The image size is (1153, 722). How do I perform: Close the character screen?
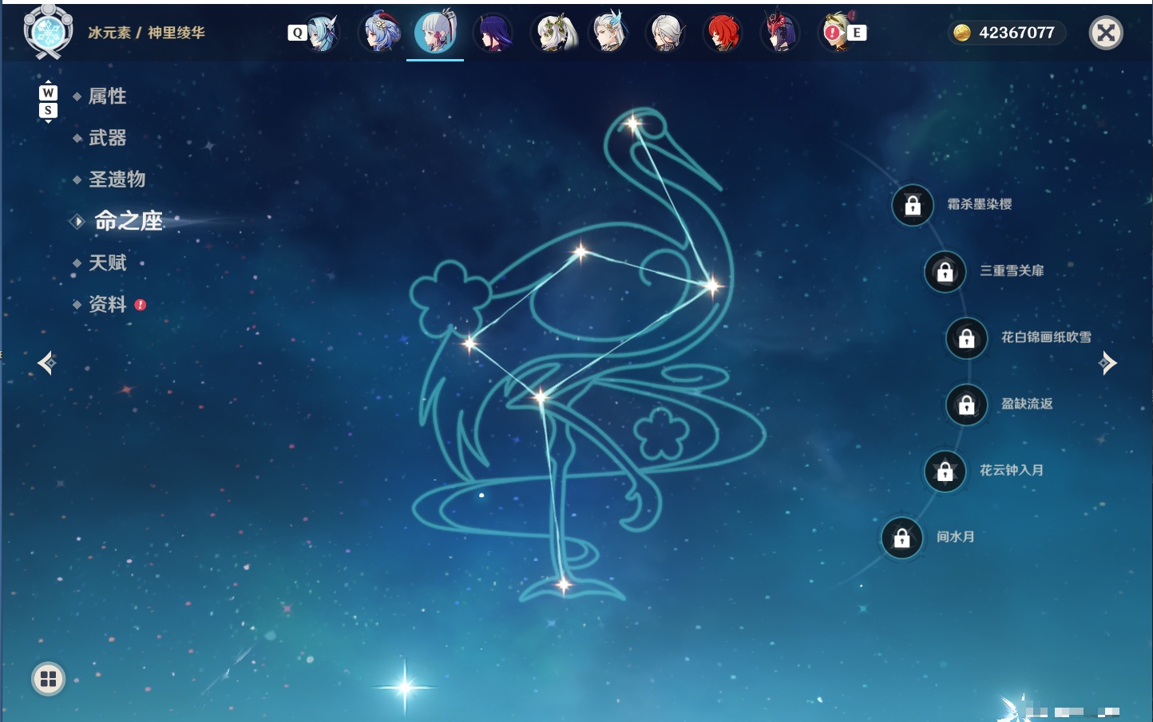coord(1106,33)
